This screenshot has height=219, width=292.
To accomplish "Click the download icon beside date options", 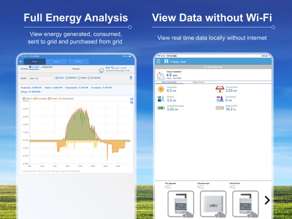I will pyautogui.click(x=131, y=78).
